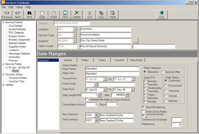Click the Rate Name input field
Viewport: 199px width, 134px height.
click(x=112, y=69)
